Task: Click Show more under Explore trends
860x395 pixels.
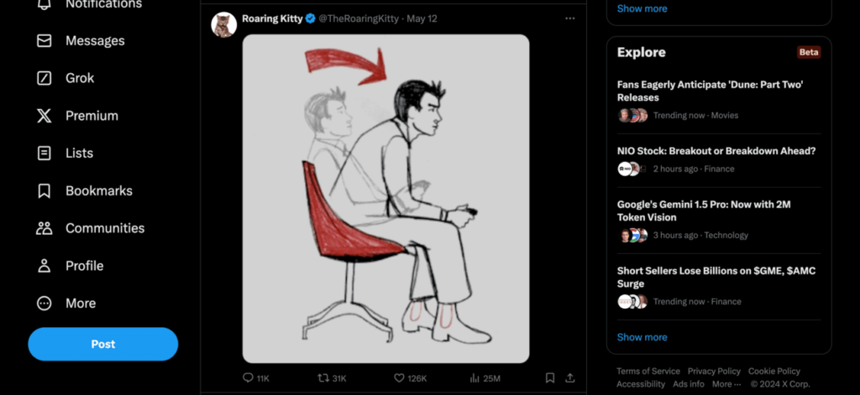Action: 642,337
